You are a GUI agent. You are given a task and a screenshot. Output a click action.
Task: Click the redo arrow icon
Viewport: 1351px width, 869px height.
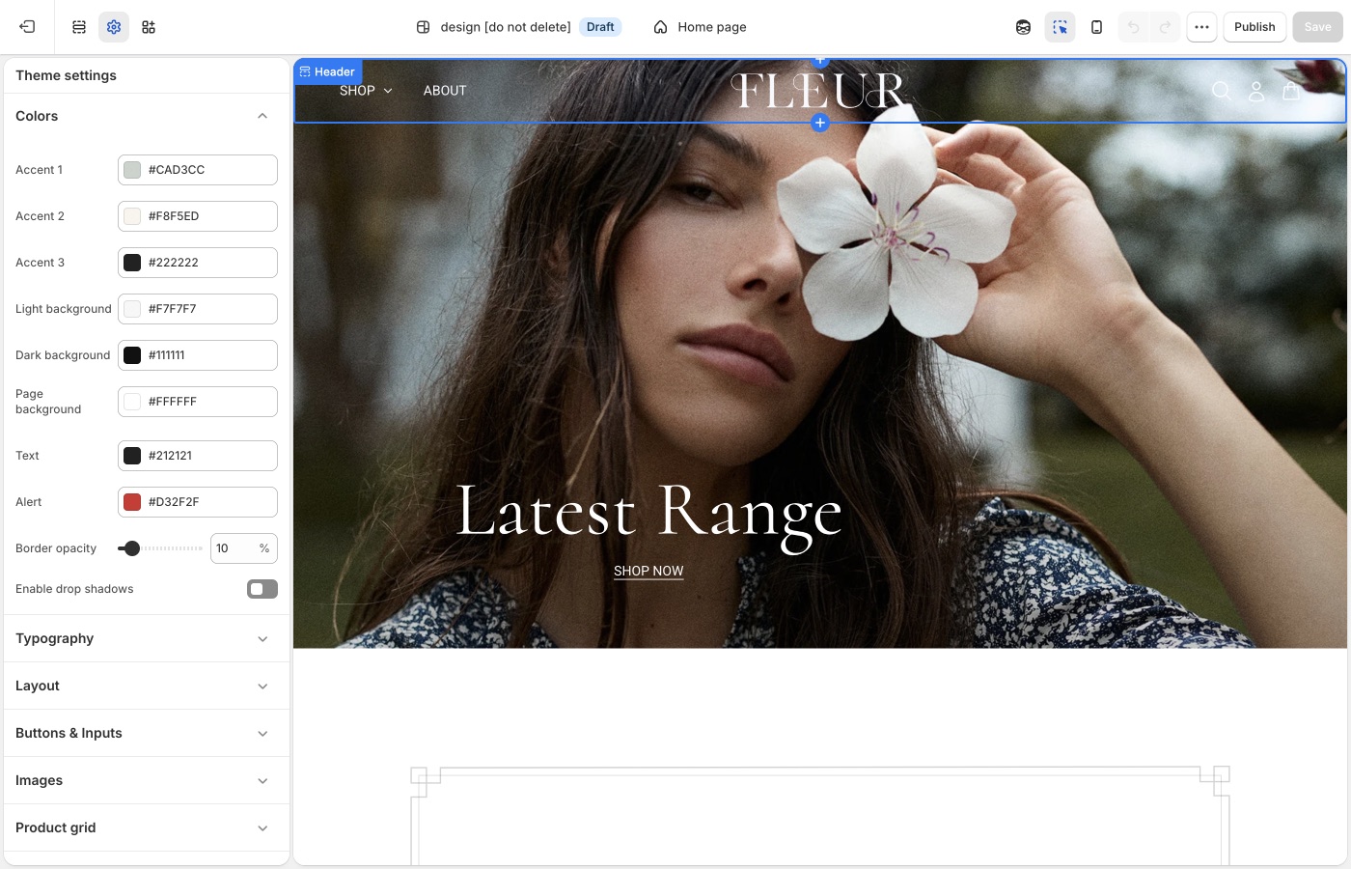(1165, 27)
